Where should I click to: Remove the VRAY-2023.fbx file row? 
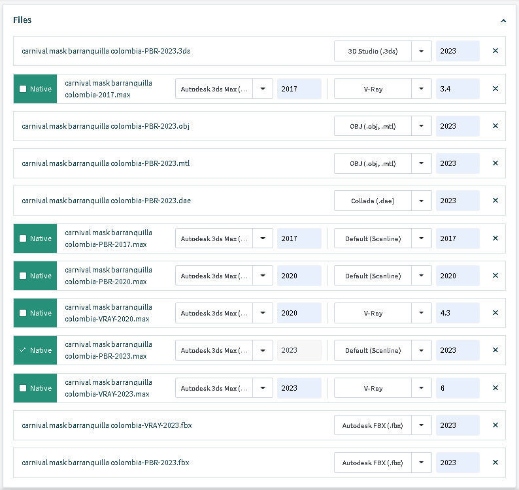pos(495,425)
